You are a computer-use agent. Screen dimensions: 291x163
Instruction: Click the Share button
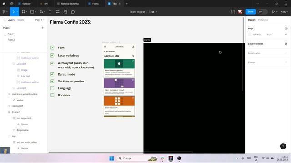[251, 12]
